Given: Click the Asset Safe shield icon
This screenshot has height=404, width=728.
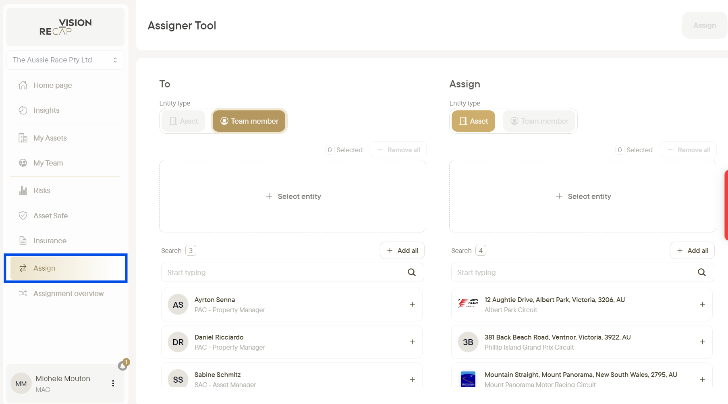Looking at the screenshot, I should point(23,215).
